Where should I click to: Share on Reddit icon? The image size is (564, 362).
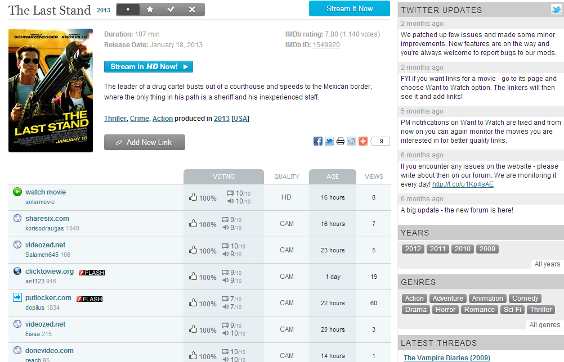(352, 141)
